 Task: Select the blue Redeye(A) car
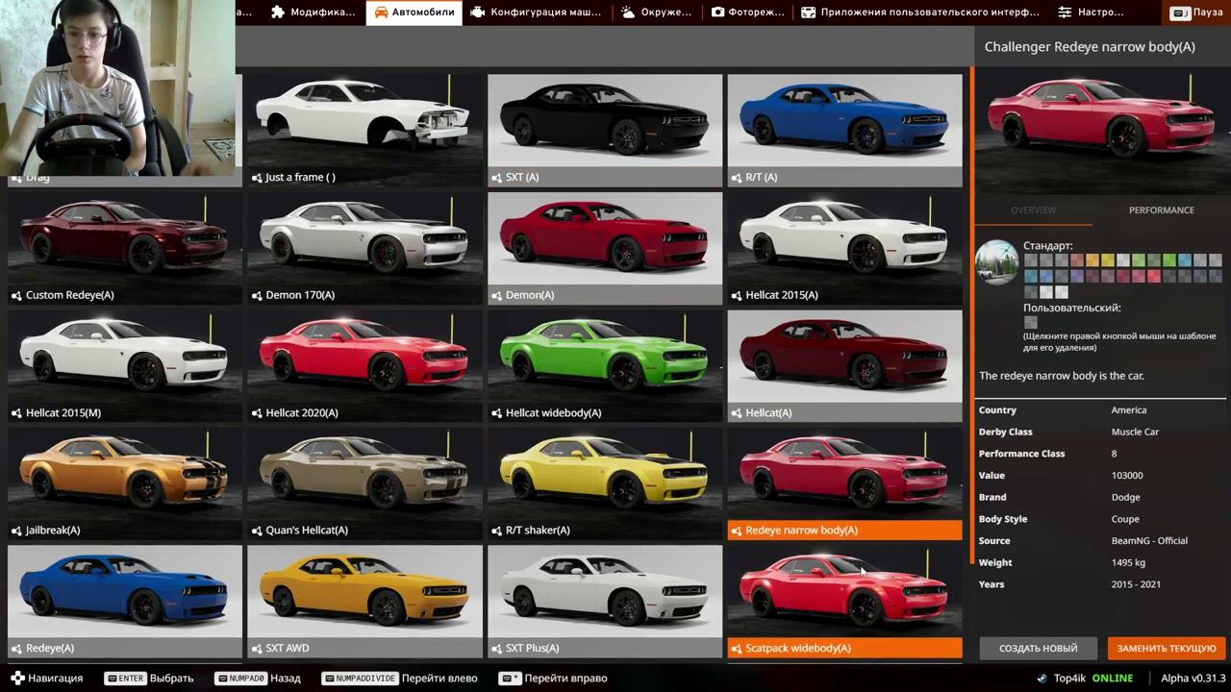125,602
